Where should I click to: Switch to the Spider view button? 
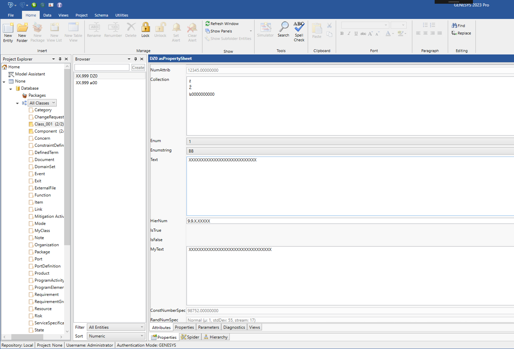pos(190,337)
